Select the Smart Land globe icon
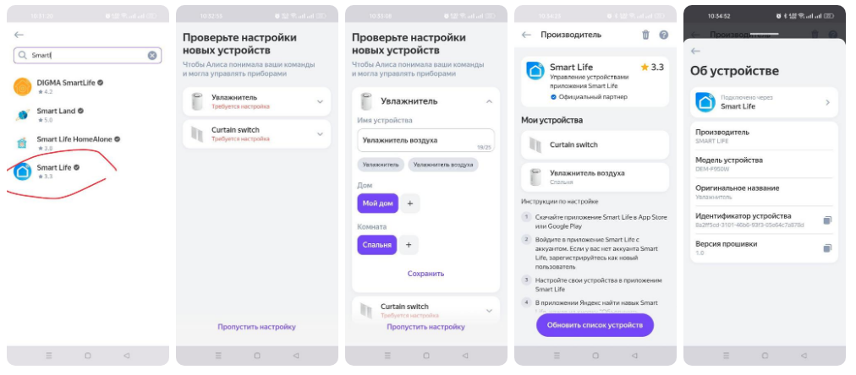This screenshot has width=856, height=375. [22, 115]
